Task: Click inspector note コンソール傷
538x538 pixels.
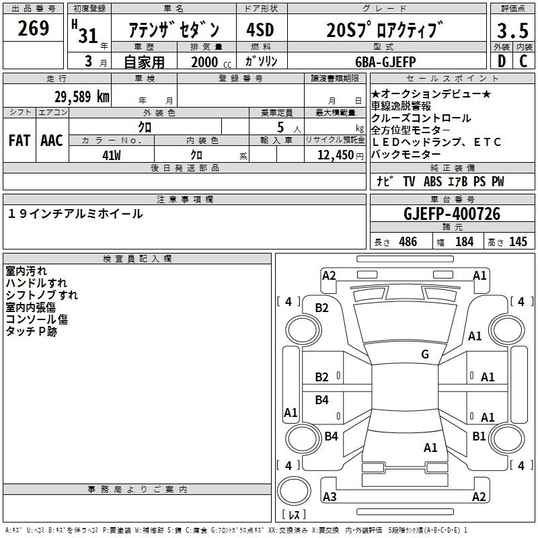Action: (x=36, y=319)
